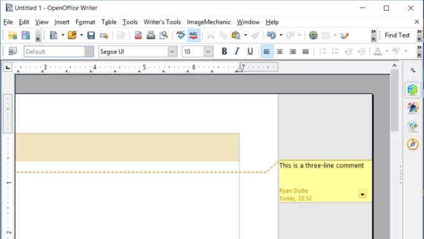424x239 pixels.
Task: Click the Save document icon
Action: click(91, 35)
